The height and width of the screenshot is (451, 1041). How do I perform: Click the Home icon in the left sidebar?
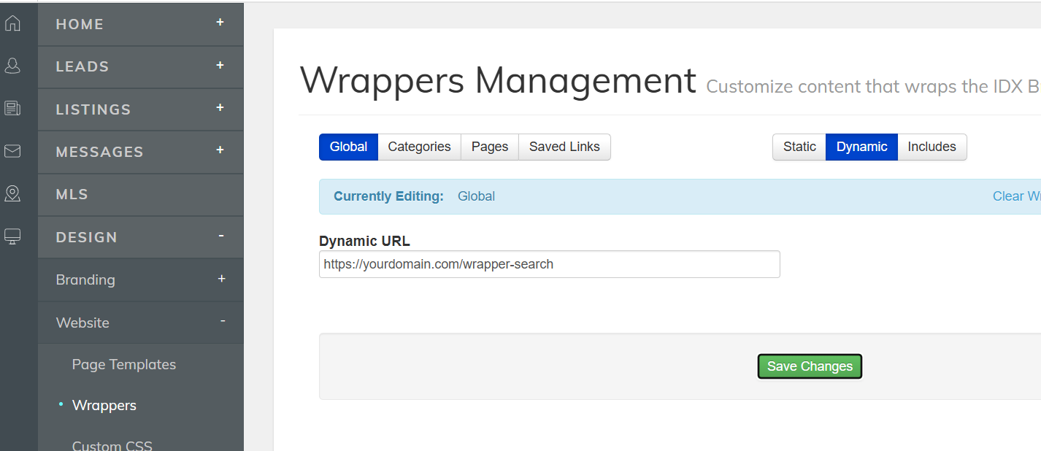pos(12,23)
